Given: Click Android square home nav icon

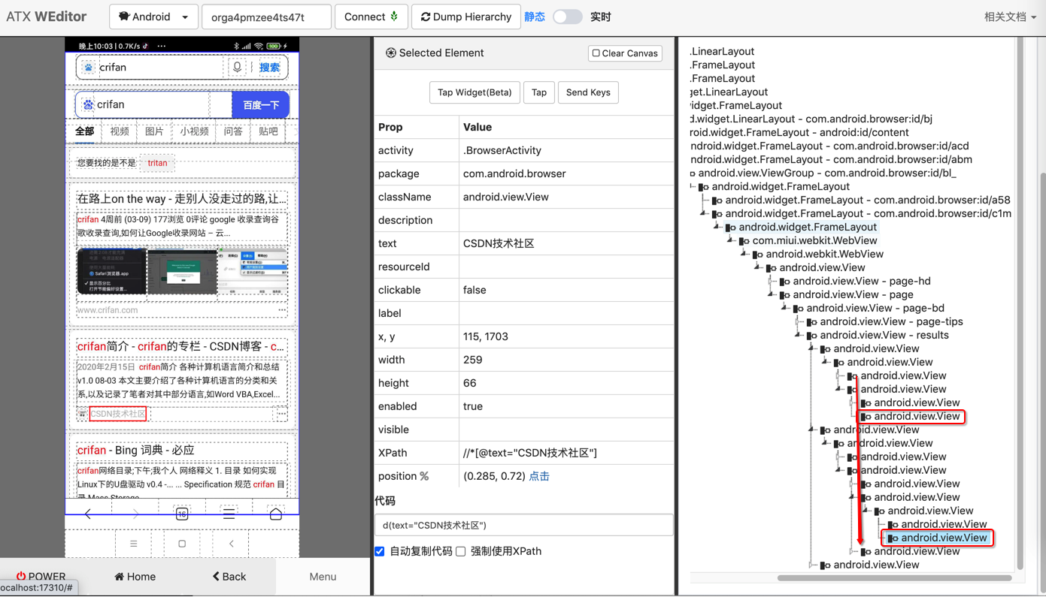Looking at the screenshot, I should tap(182, 544).
